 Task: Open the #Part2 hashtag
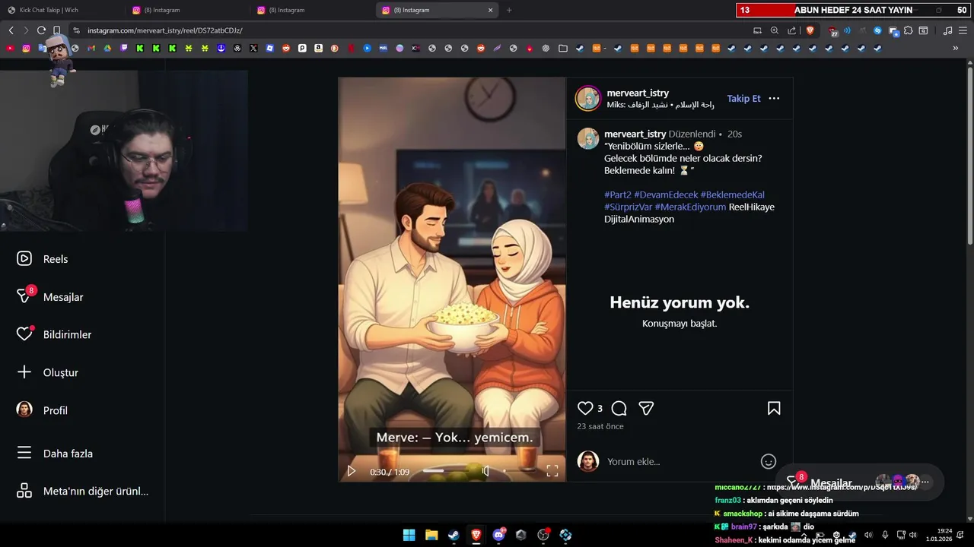pyautogui.click(x=618, y=195)
